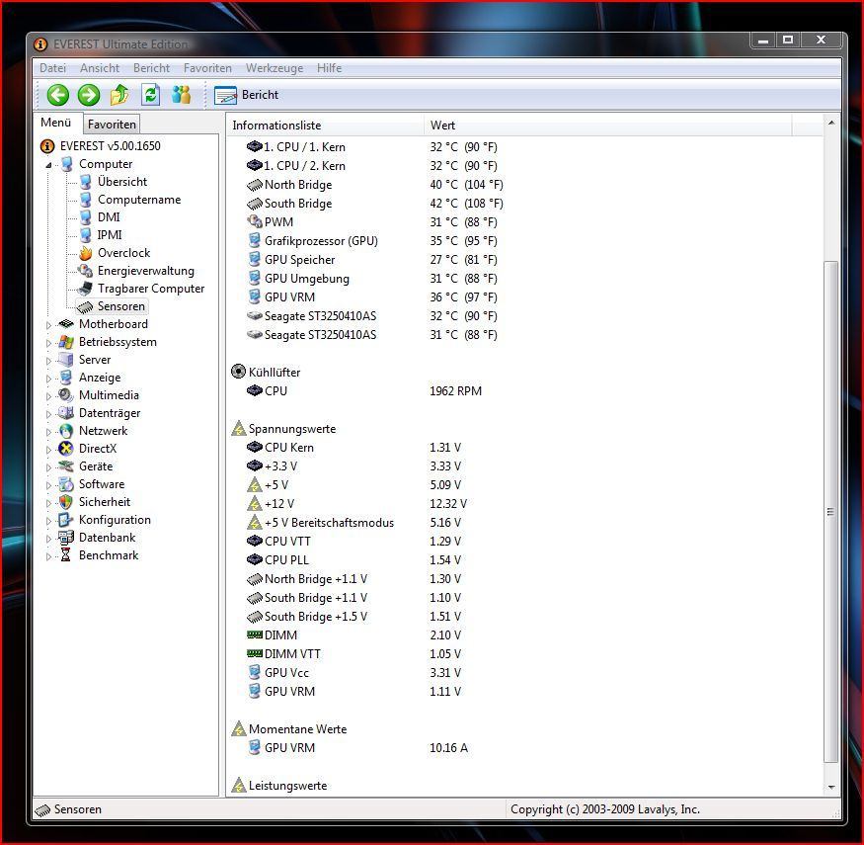Click the Wert column header
Screen dimensions: 864x845
pyautogui.click(x=608, y=126)
